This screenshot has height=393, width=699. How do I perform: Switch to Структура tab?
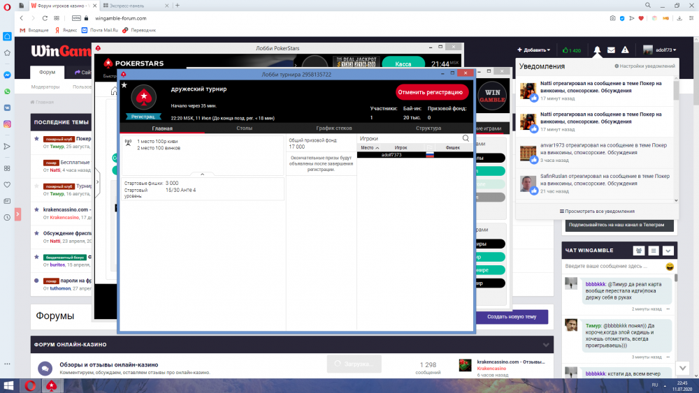(428, 128)
